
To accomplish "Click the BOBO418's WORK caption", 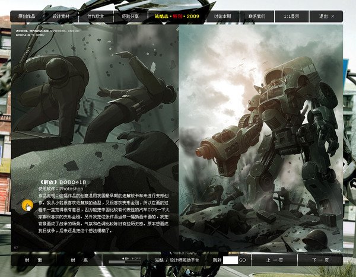I will tap(30, 35).
